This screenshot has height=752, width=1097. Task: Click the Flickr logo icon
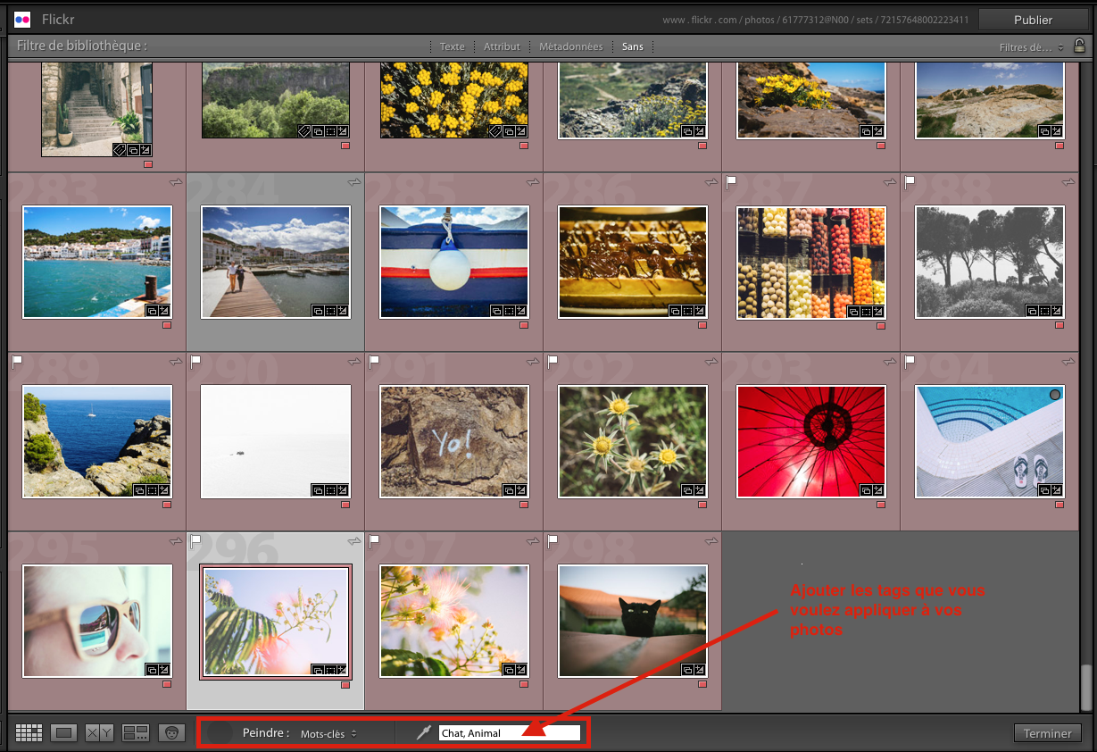(22, 19)
